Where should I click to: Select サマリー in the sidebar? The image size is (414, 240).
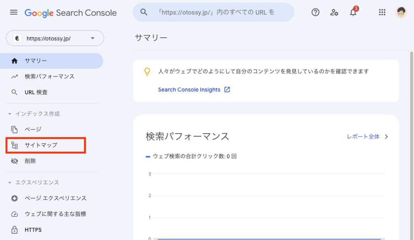36,61
